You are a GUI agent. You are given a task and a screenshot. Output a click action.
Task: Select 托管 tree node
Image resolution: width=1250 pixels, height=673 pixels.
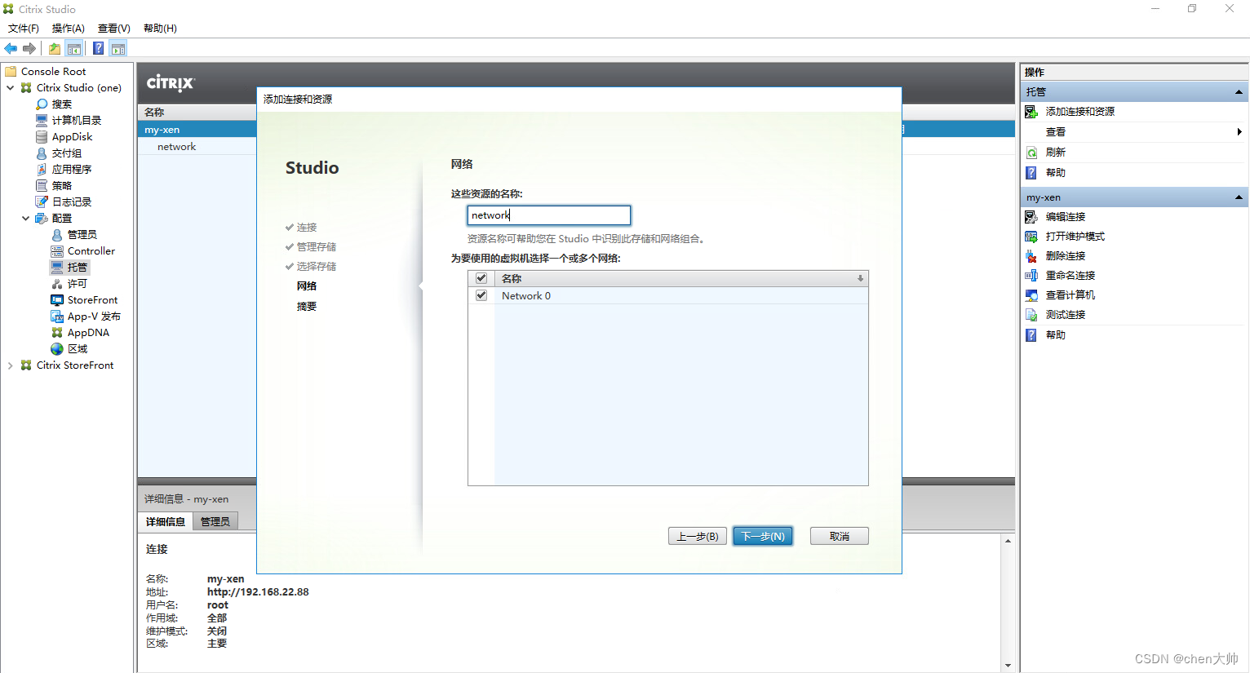tap(77, 268)
